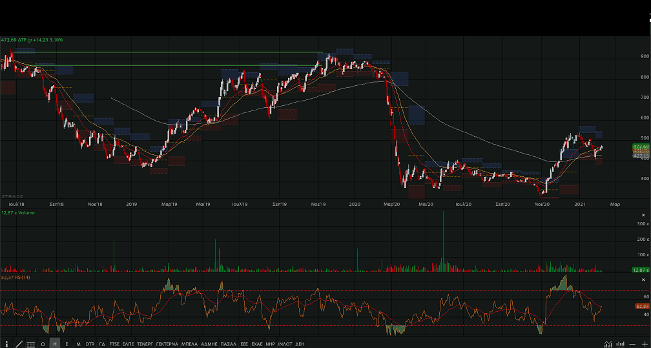Click the bar chart type icon
Viewport: 651px width, 348px height.
coord(620,343)
